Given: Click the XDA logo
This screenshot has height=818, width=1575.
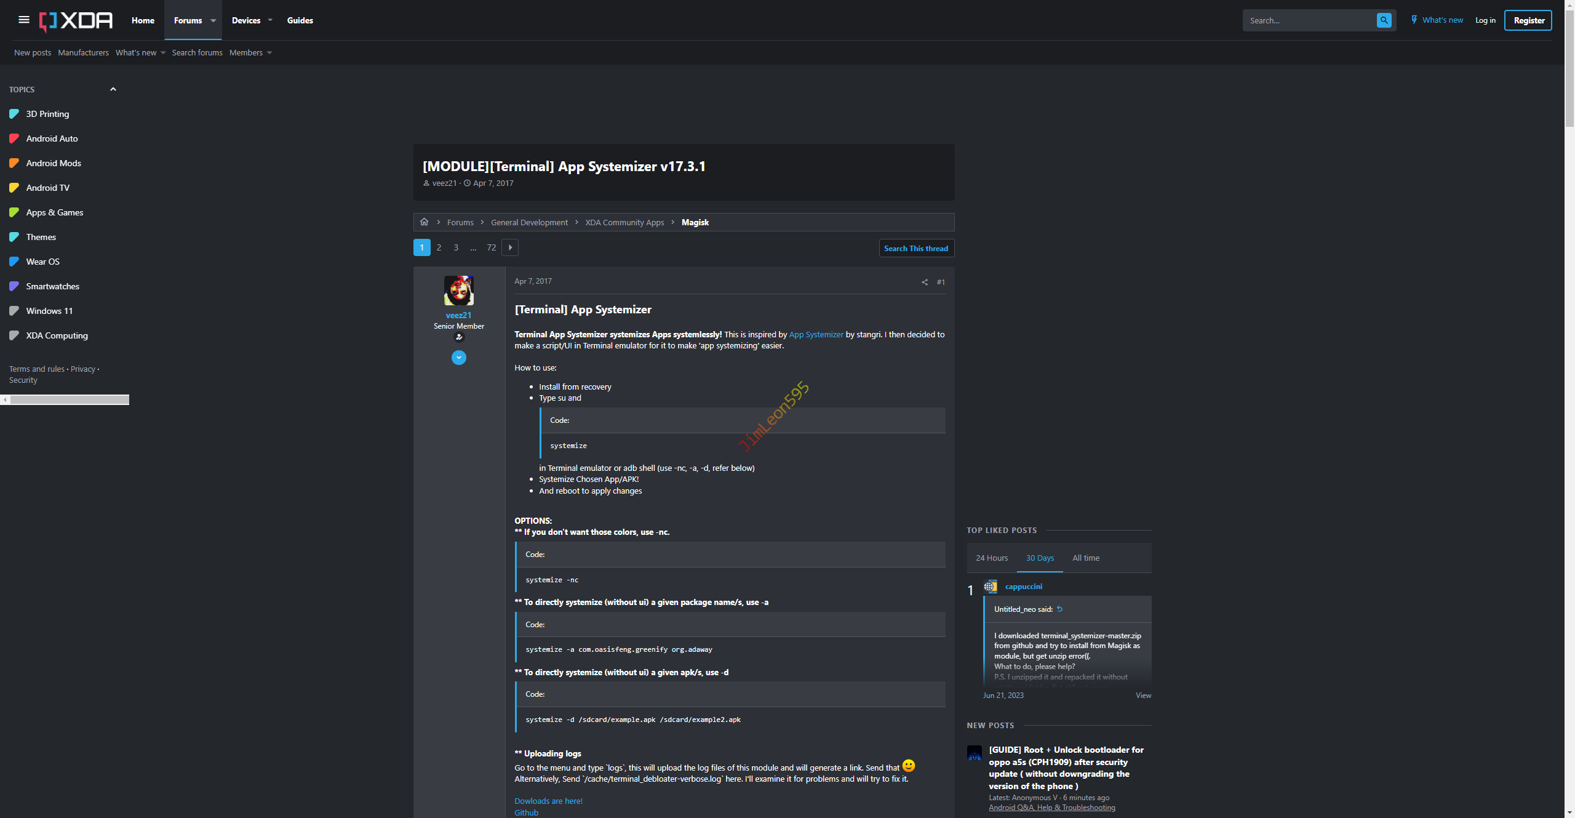Looking at the screenshot, I should (76, 20).
